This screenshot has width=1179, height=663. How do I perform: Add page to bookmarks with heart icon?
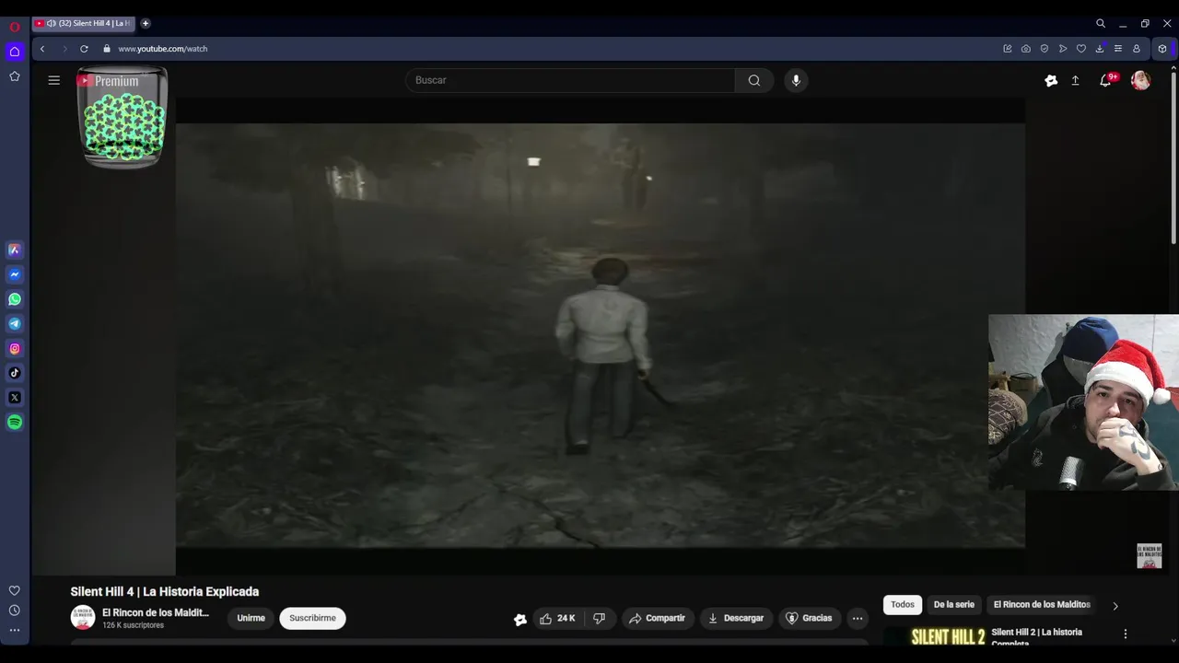pos(1081,49)
